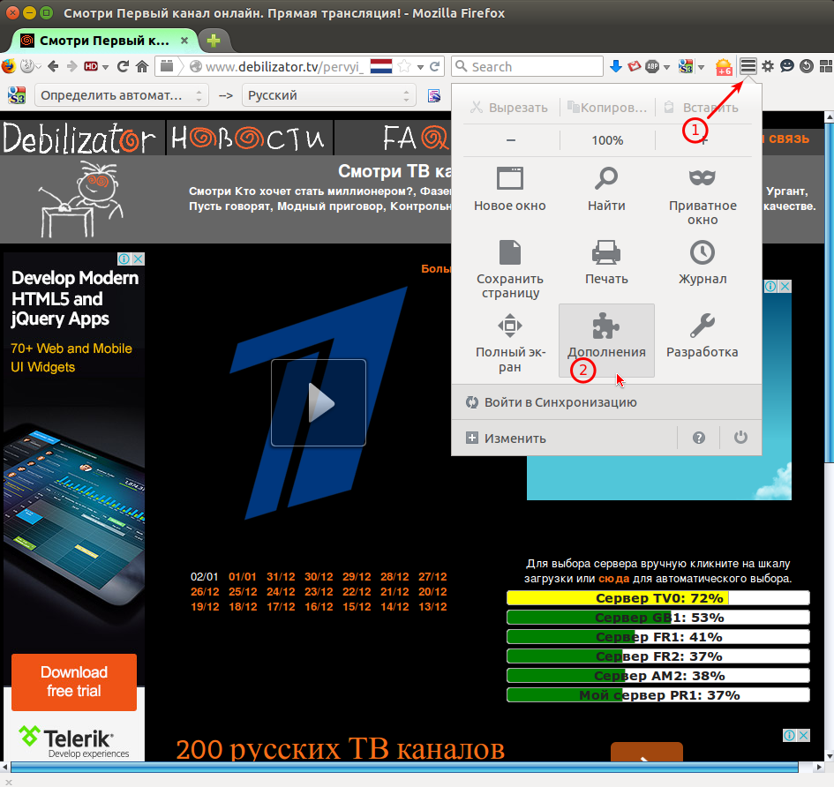Click 'сюда' link for automatic server choice
This screenshot has width=834, height=787.
pos(613,579)
